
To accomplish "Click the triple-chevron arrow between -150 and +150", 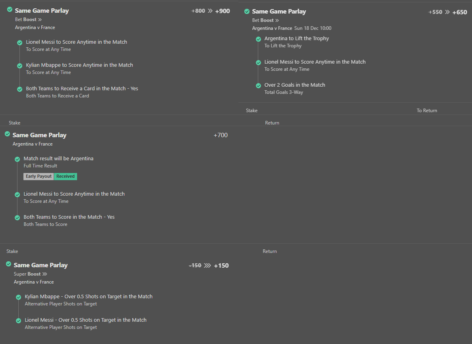I will [207, 265].
